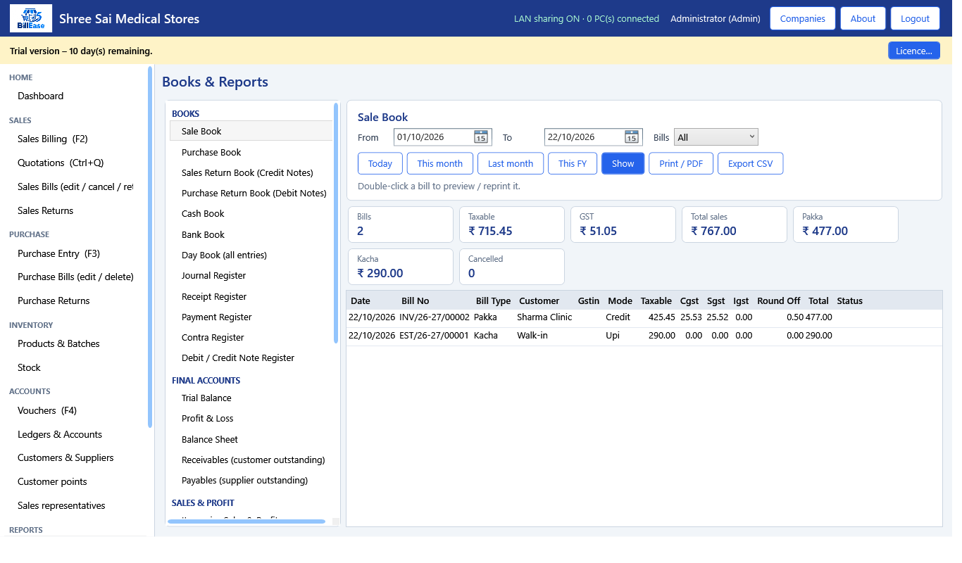Screen dimensions: 962x563
Task: Click the Sharma Clinic customer cell
Action: (544, 317)
